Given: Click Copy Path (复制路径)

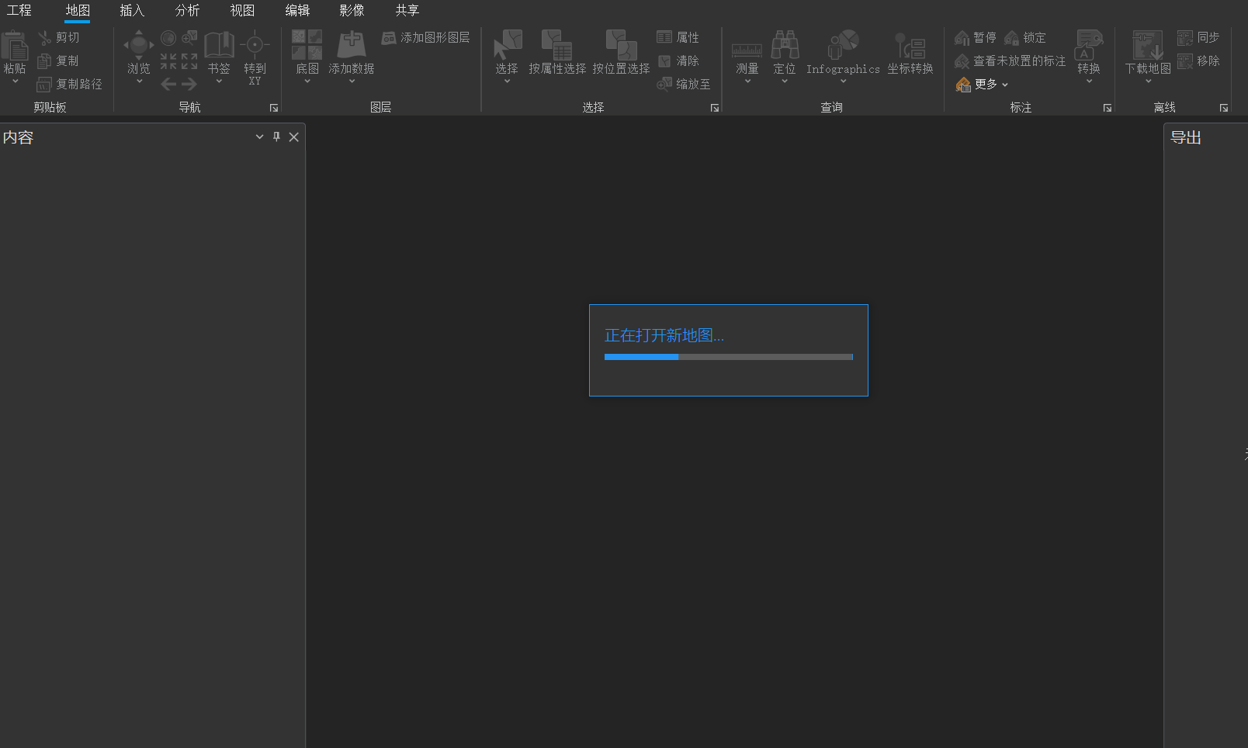Looking at the screenshot, I should (69, 84).
